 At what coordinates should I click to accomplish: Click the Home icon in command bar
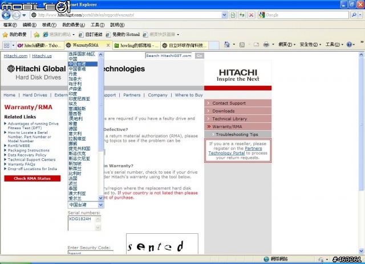click(x=227, y=44)
